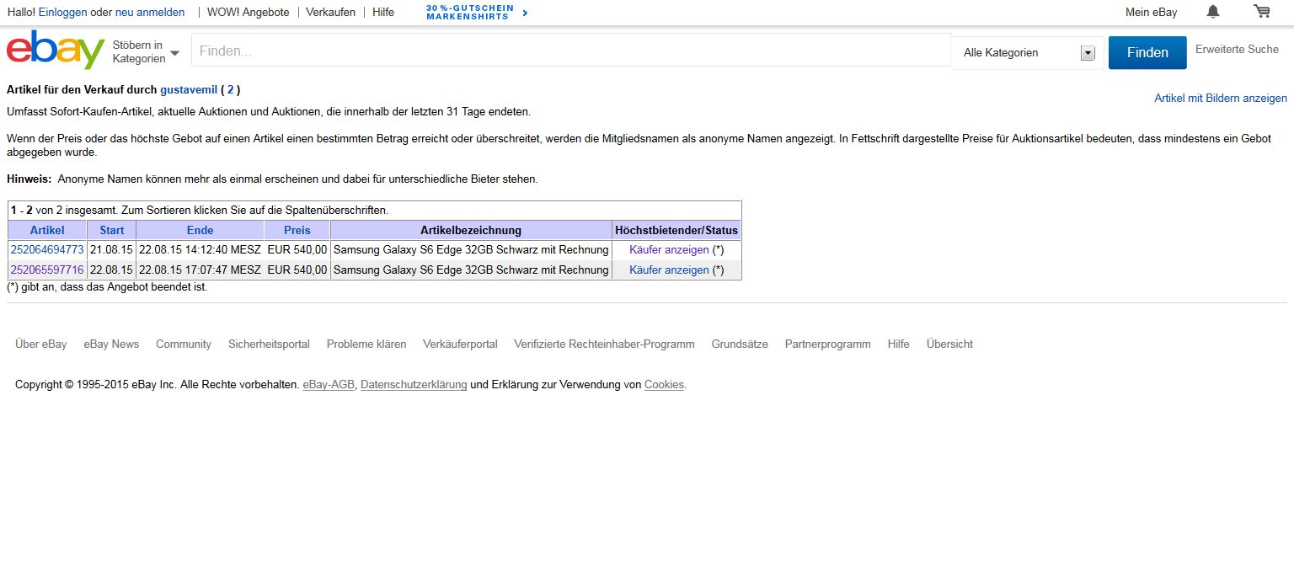
Task: Sort by Artikel column header
Action: click(x=47, y=230)
